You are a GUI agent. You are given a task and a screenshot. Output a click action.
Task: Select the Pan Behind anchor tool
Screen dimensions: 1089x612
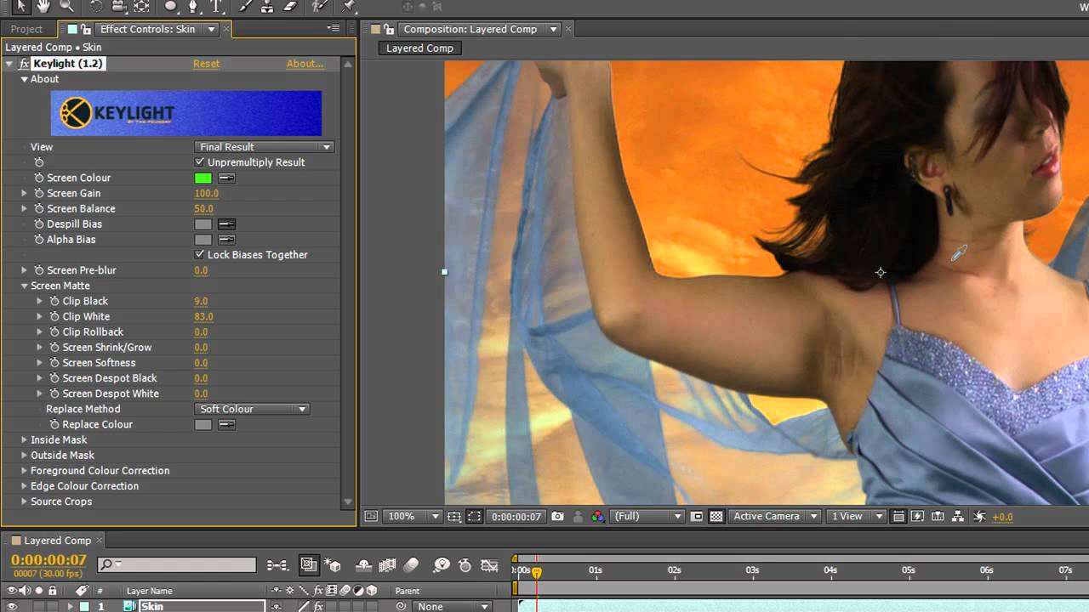(x=141, y=7)
